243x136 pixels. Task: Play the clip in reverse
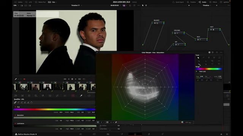69,79
